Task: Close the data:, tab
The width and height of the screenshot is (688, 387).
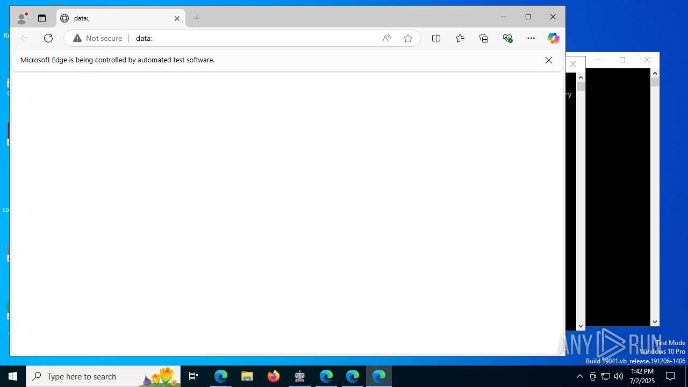Action: pyautogui.click(x=177, y=18)
